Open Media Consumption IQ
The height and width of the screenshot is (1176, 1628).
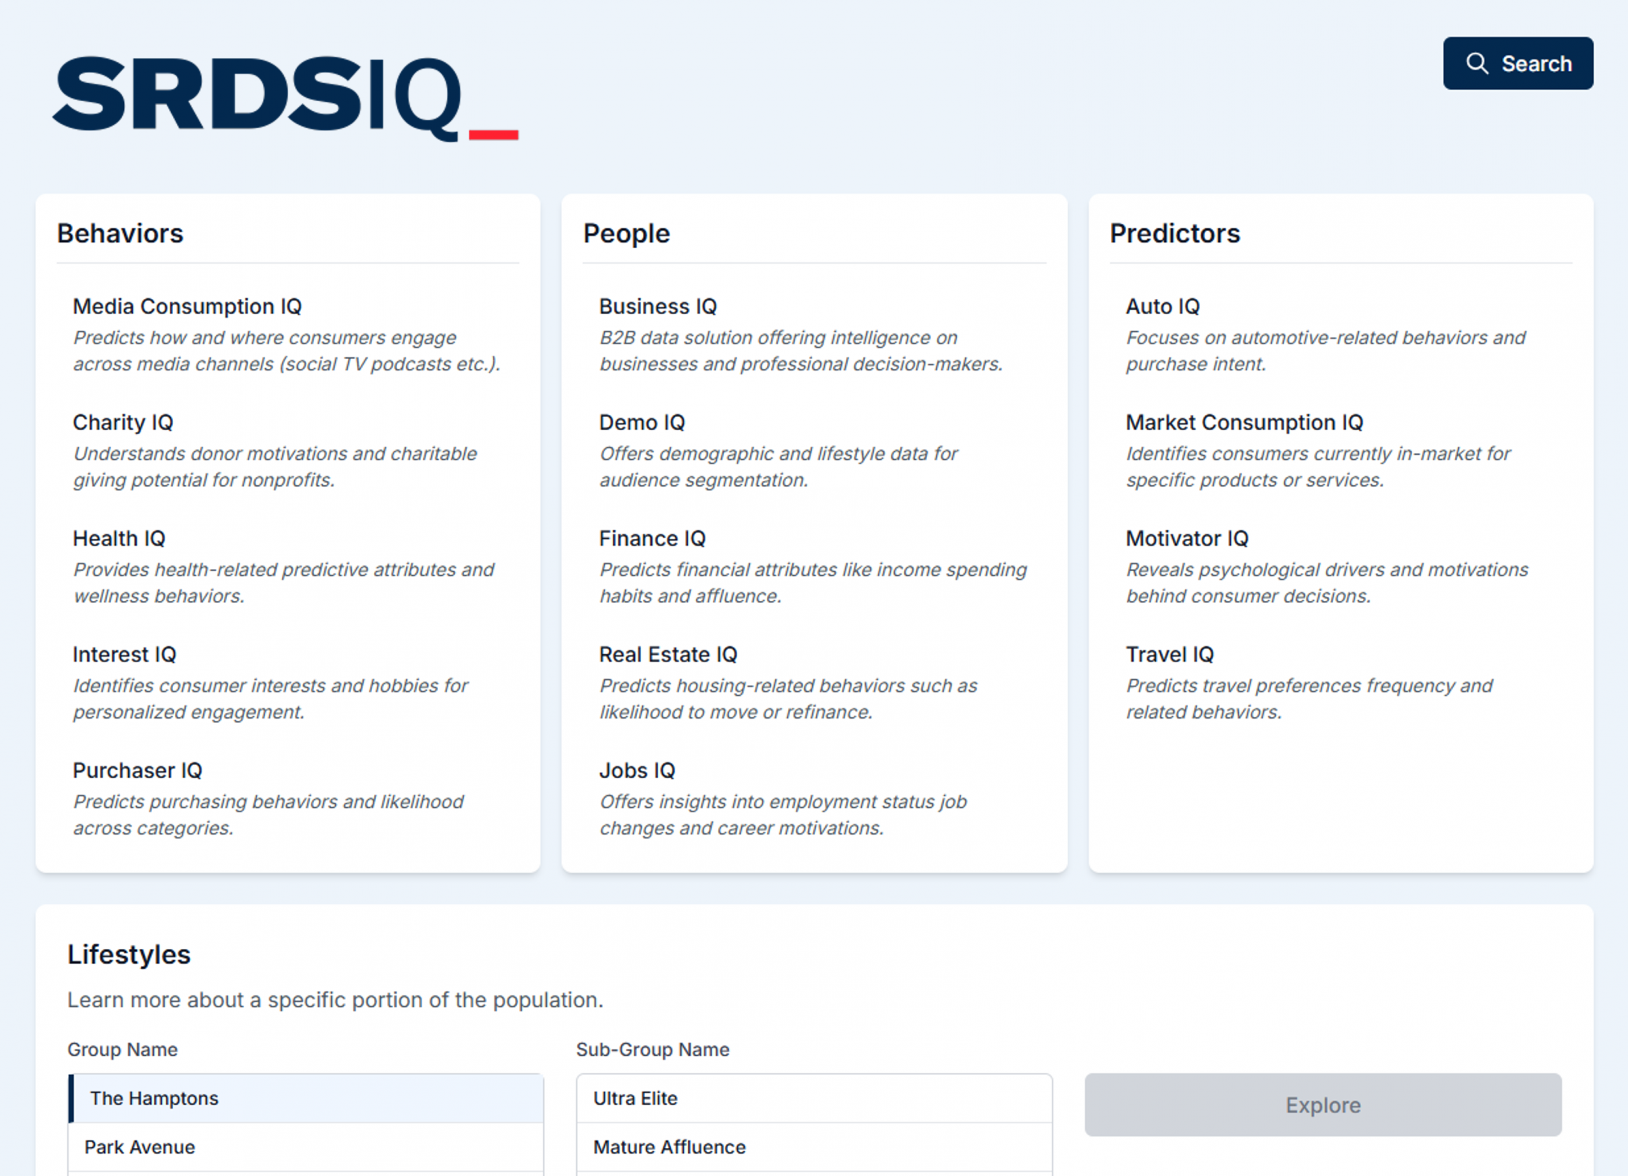(x=186, y=306)
